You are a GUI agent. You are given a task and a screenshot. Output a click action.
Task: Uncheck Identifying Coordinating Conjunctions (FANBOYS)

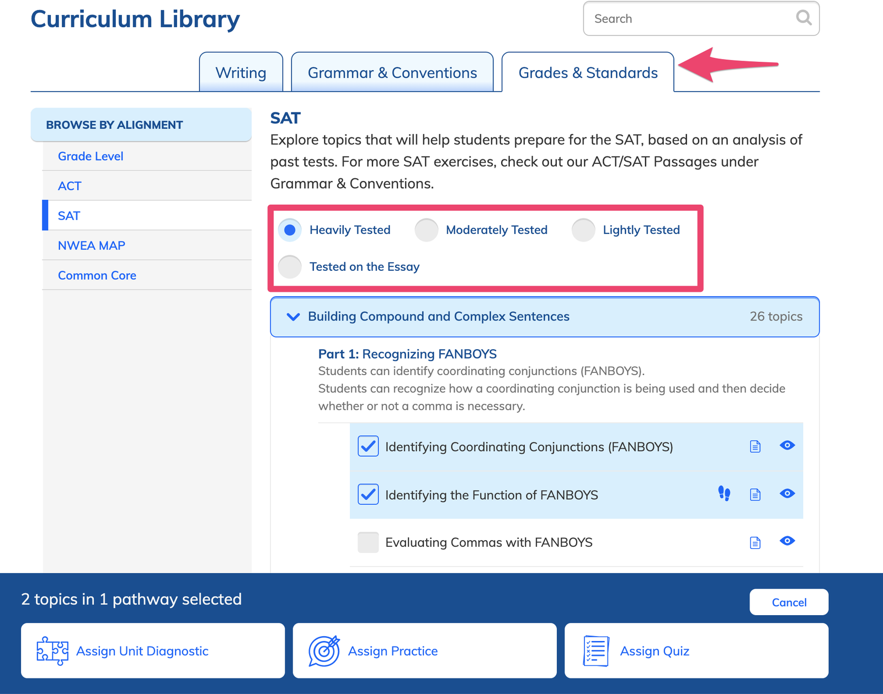coord(368,446)
